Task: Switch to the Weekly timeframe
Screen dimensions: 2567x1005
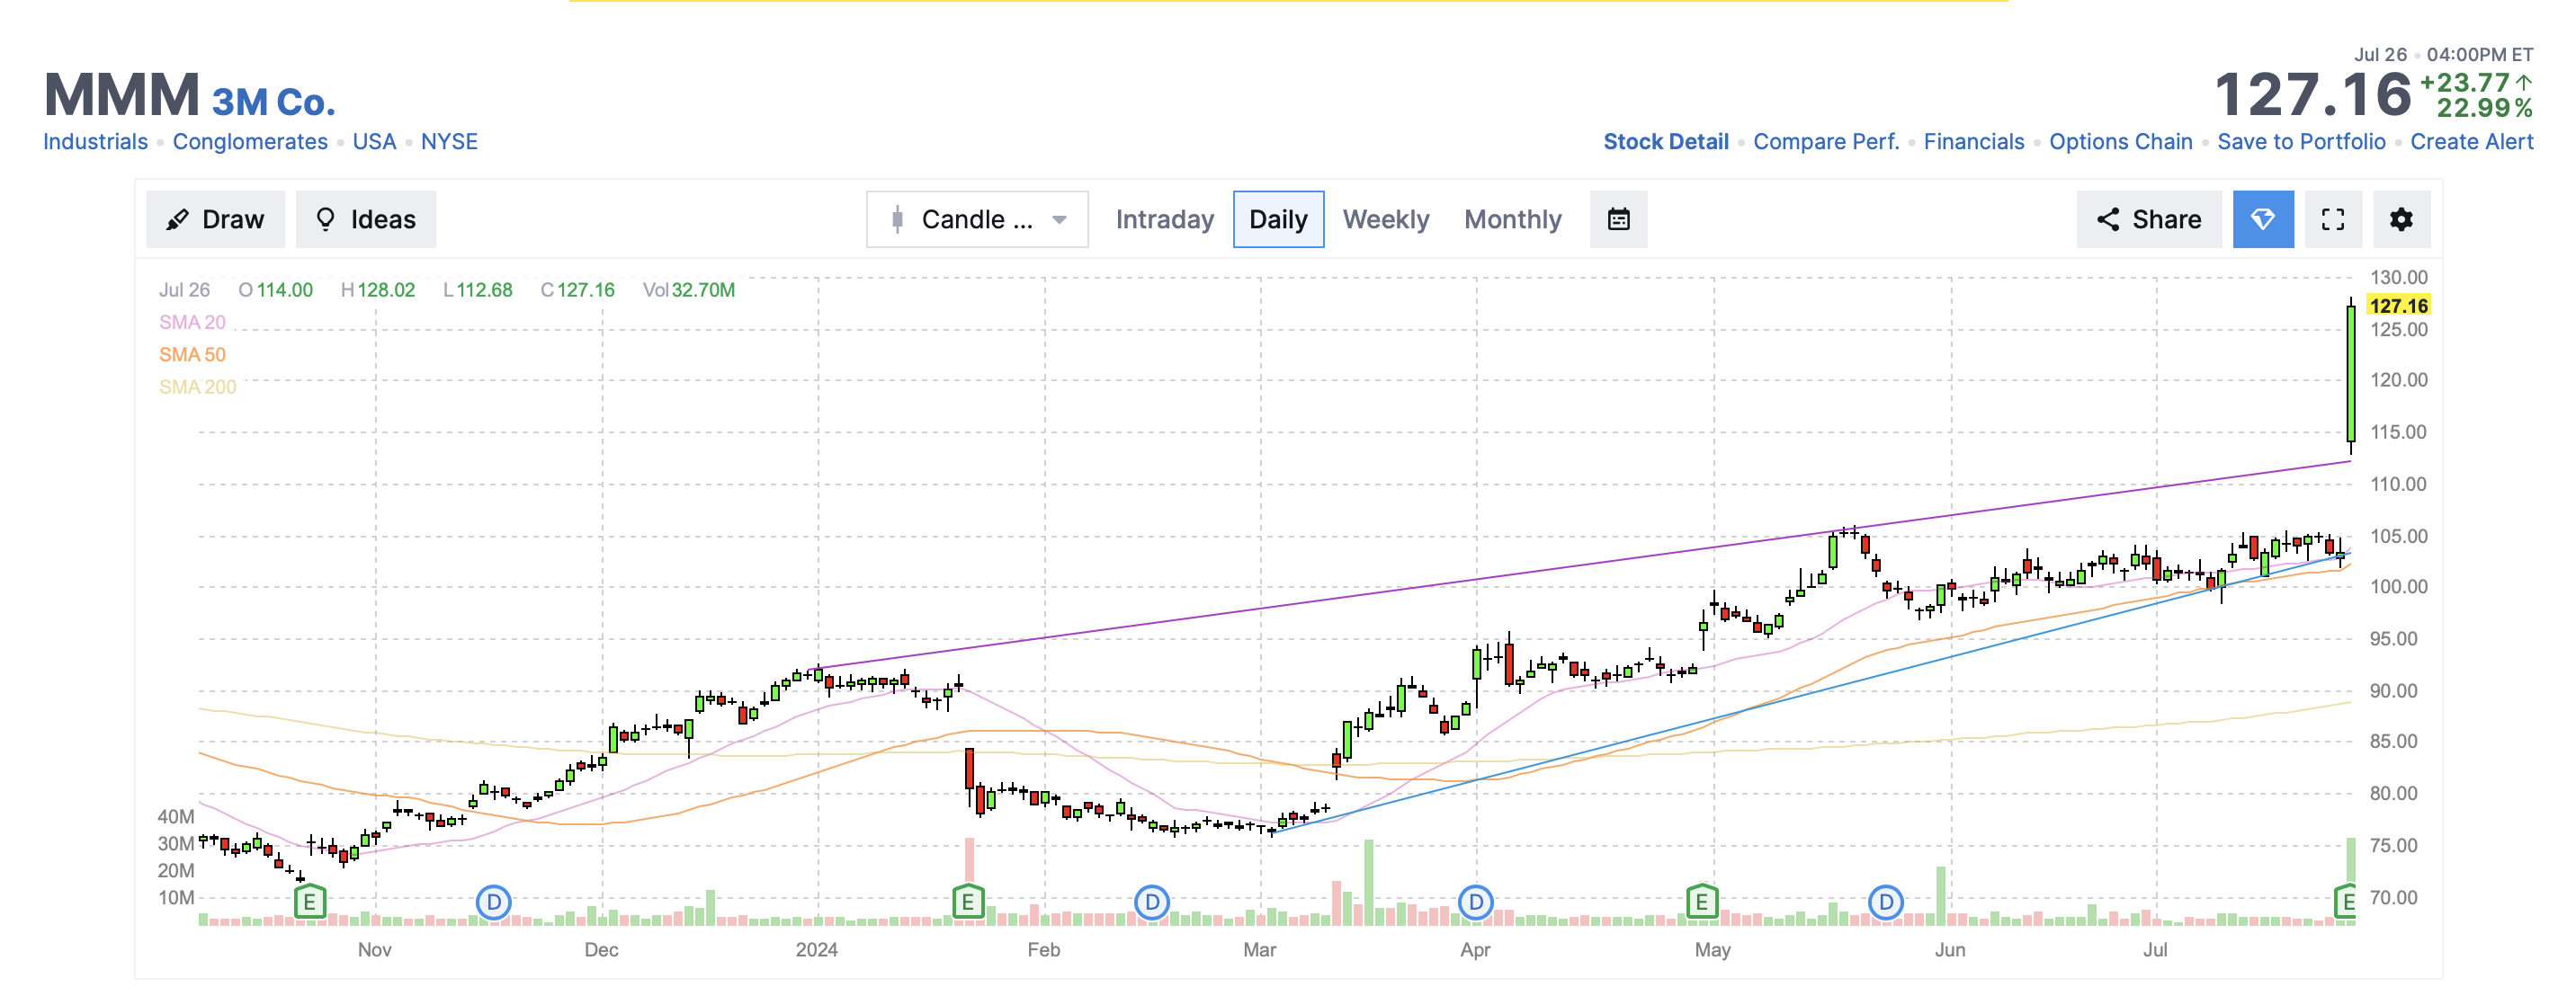Action: coord(1385,219)
